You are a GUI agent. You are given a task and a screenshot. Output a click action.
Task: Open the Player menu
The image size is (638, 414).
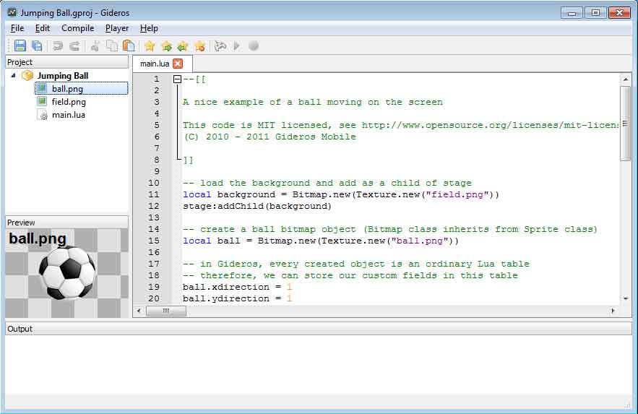click(116, 28)
